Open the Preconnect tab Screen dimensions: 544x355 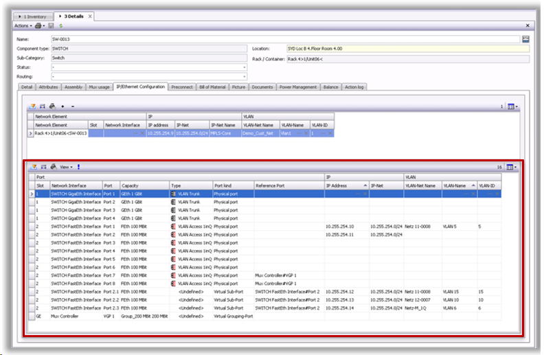pyautogui.click(x=182, y=87)
